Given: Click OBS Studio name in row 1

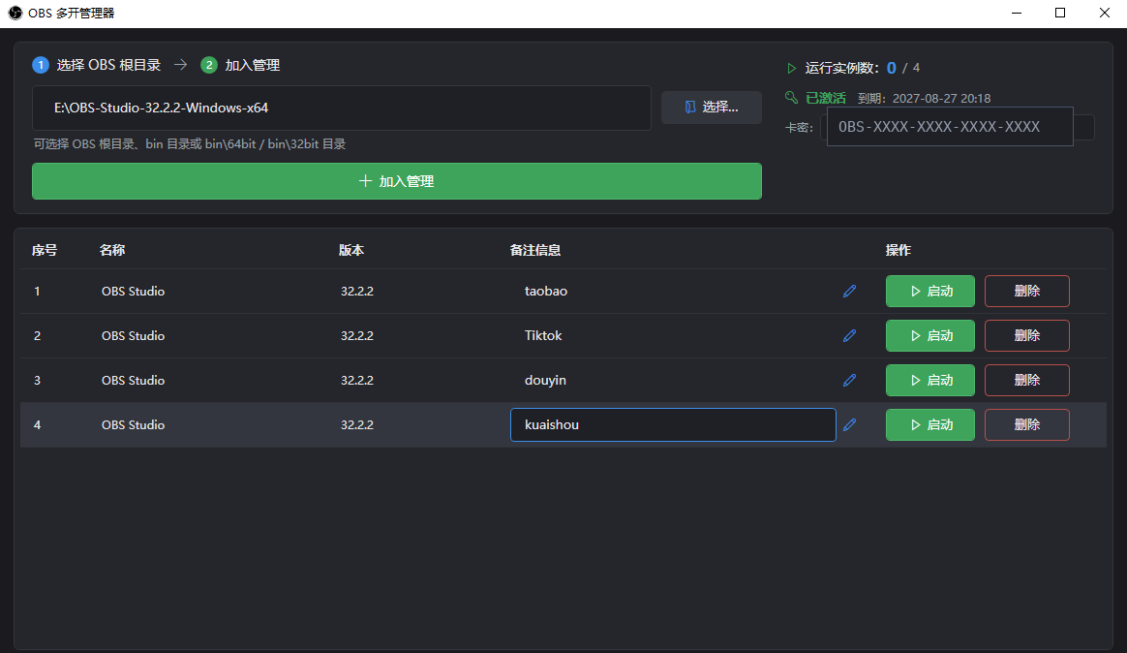Looking at the screenshot, I should [x=133, y=292].
